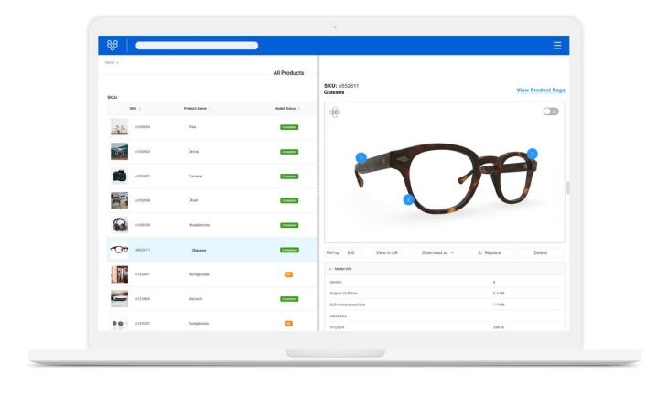Select the "Camera" product name
The image size is (668, 396).
pyautogui.click(x=195, y=176)
